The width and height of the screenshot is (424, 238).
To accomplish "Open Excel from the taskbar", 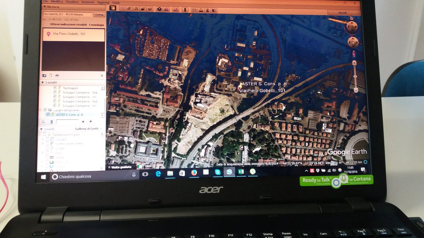I will pyautogui.click(x=241, y=172).
